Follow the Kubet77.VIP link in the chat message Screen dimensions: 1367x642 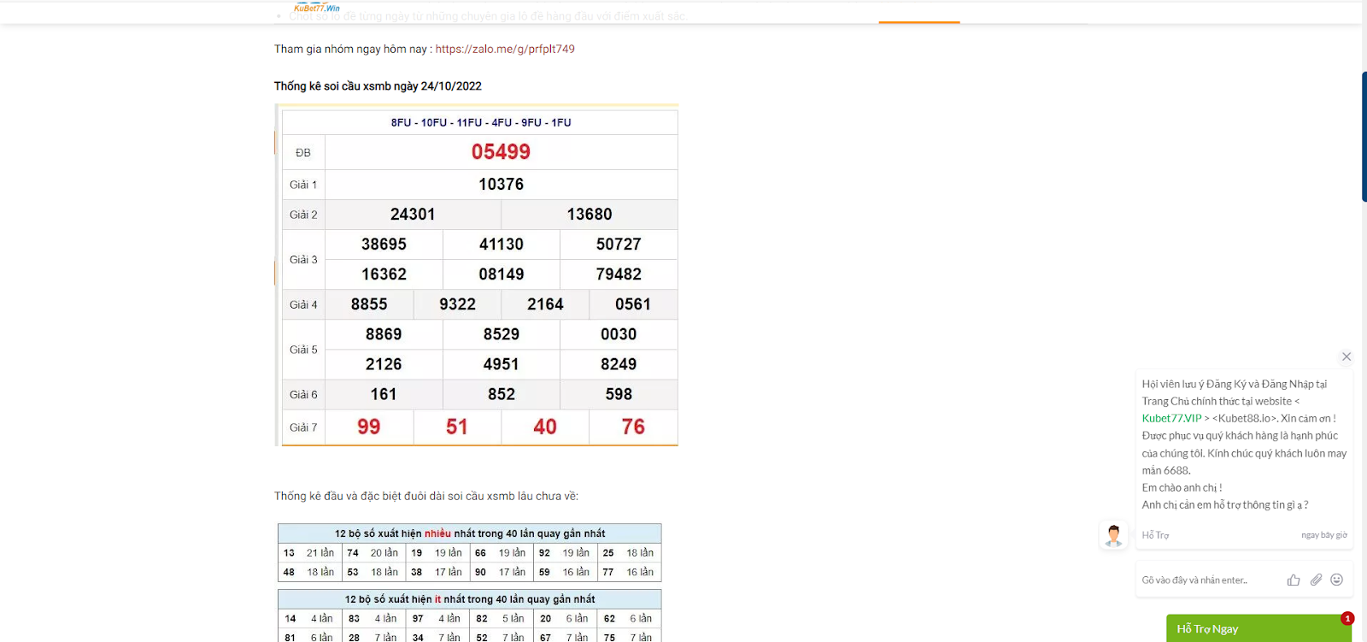coord(1171,418)
